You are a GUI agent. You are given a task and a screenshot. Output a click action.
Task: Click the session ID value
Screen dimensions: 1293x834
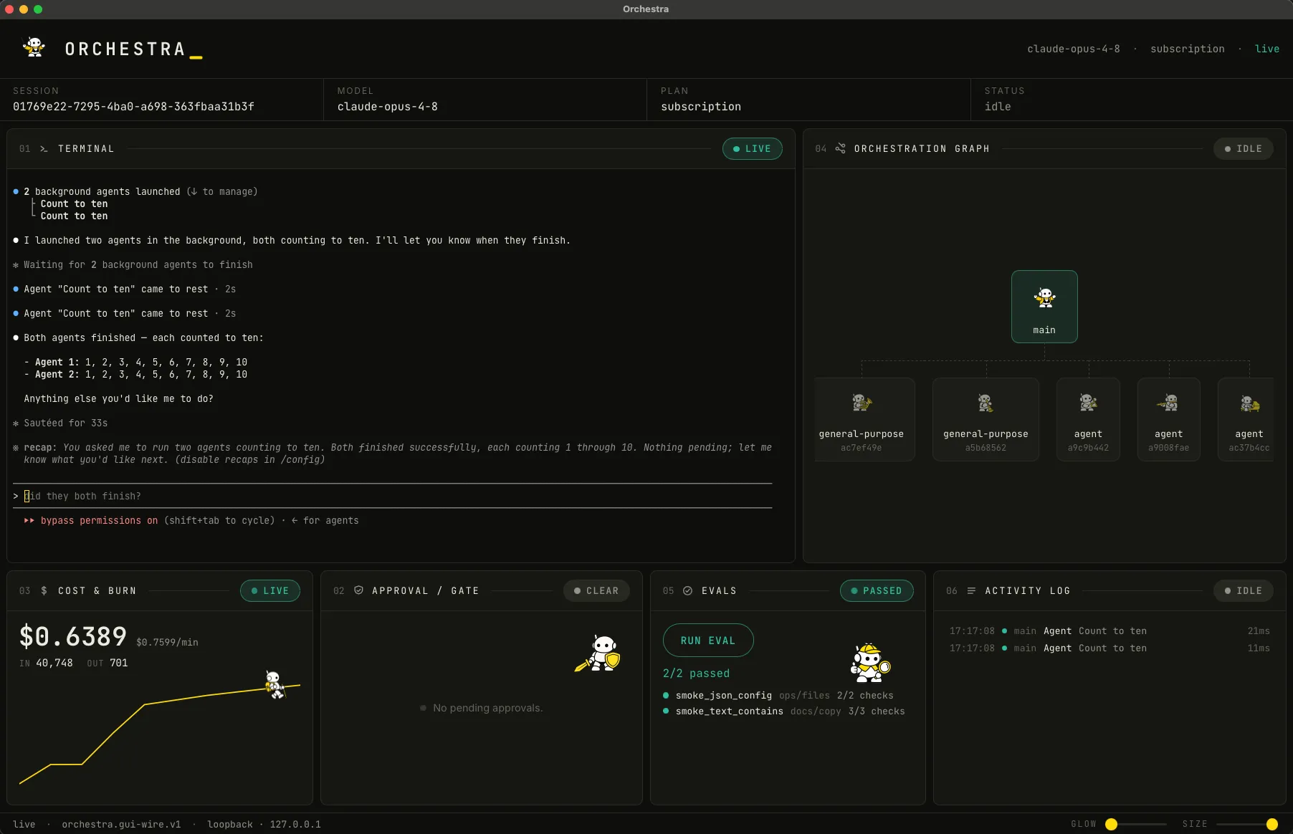[133, 107]
